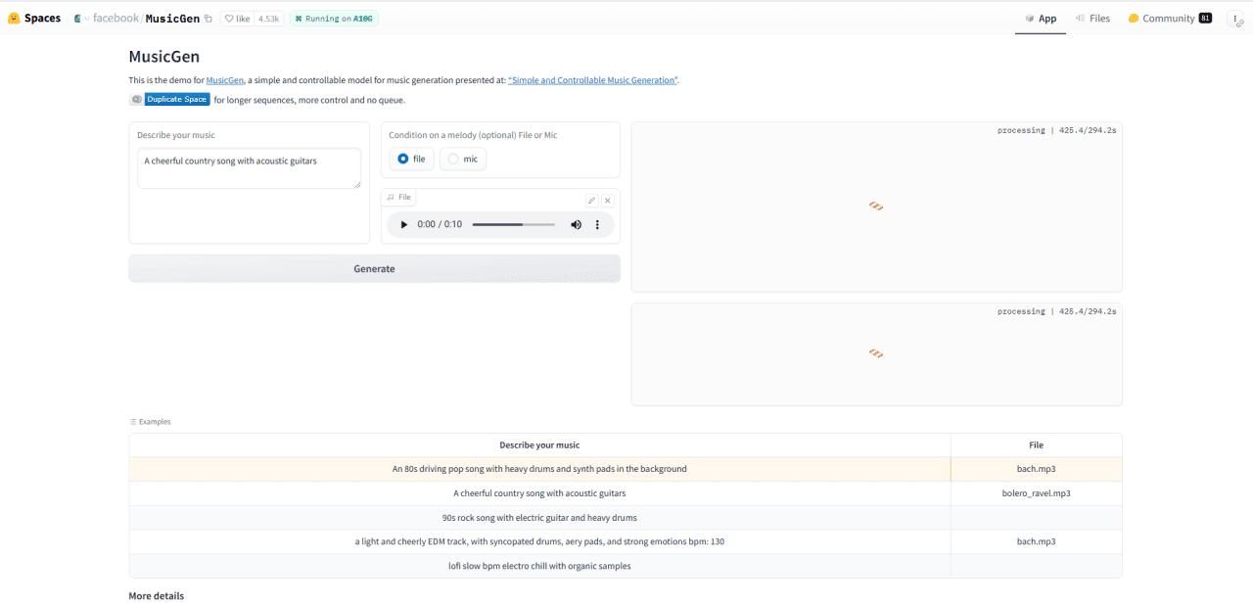Edit the uploaded melody file with pencil icon
This screenshot has height=606, width=1253.
[x=591, y=201]
